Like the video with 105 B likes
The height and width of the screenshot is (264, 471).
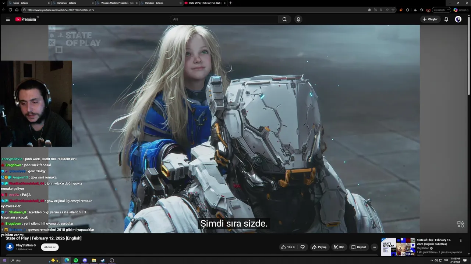pos(288,247)
